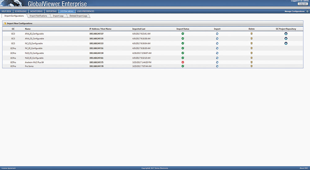Open GC Project Repository for ANA_CS_Configurable
This screenshot has height=170, width=310.
(x=286, y=38)
